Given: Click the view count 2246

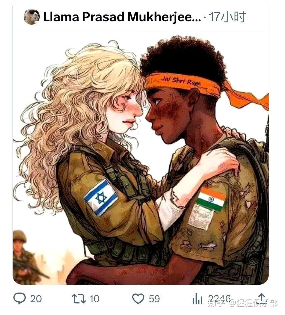Looking at the screenshot, I should click(219, 299).
